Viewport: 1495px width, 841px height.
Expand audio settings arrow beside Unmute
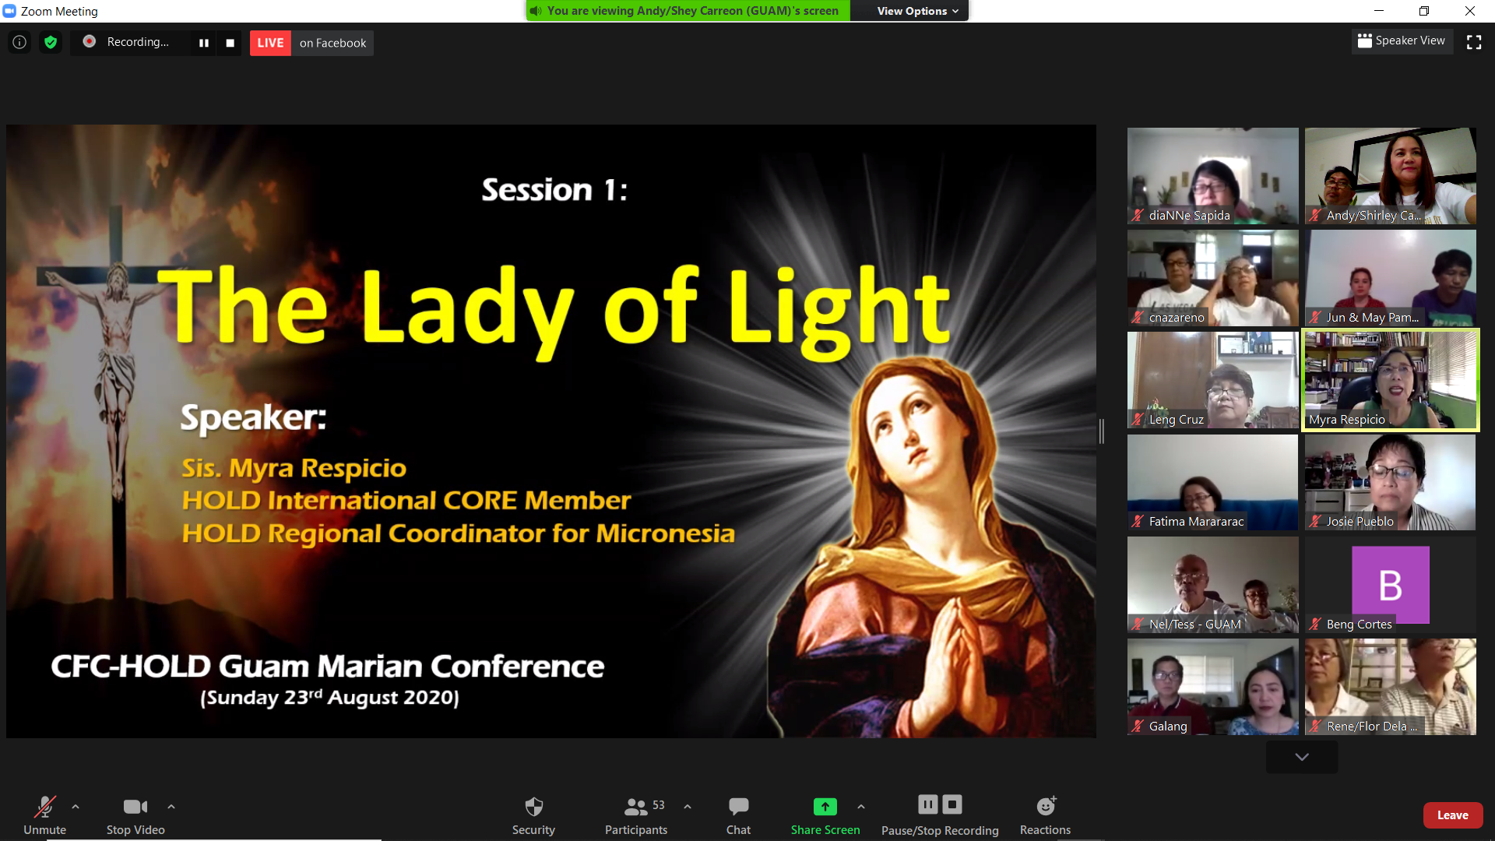pos(76,807)
